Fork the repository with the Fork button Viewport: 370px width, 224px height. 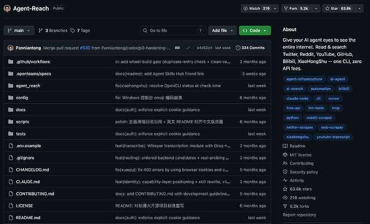point(297,9)
